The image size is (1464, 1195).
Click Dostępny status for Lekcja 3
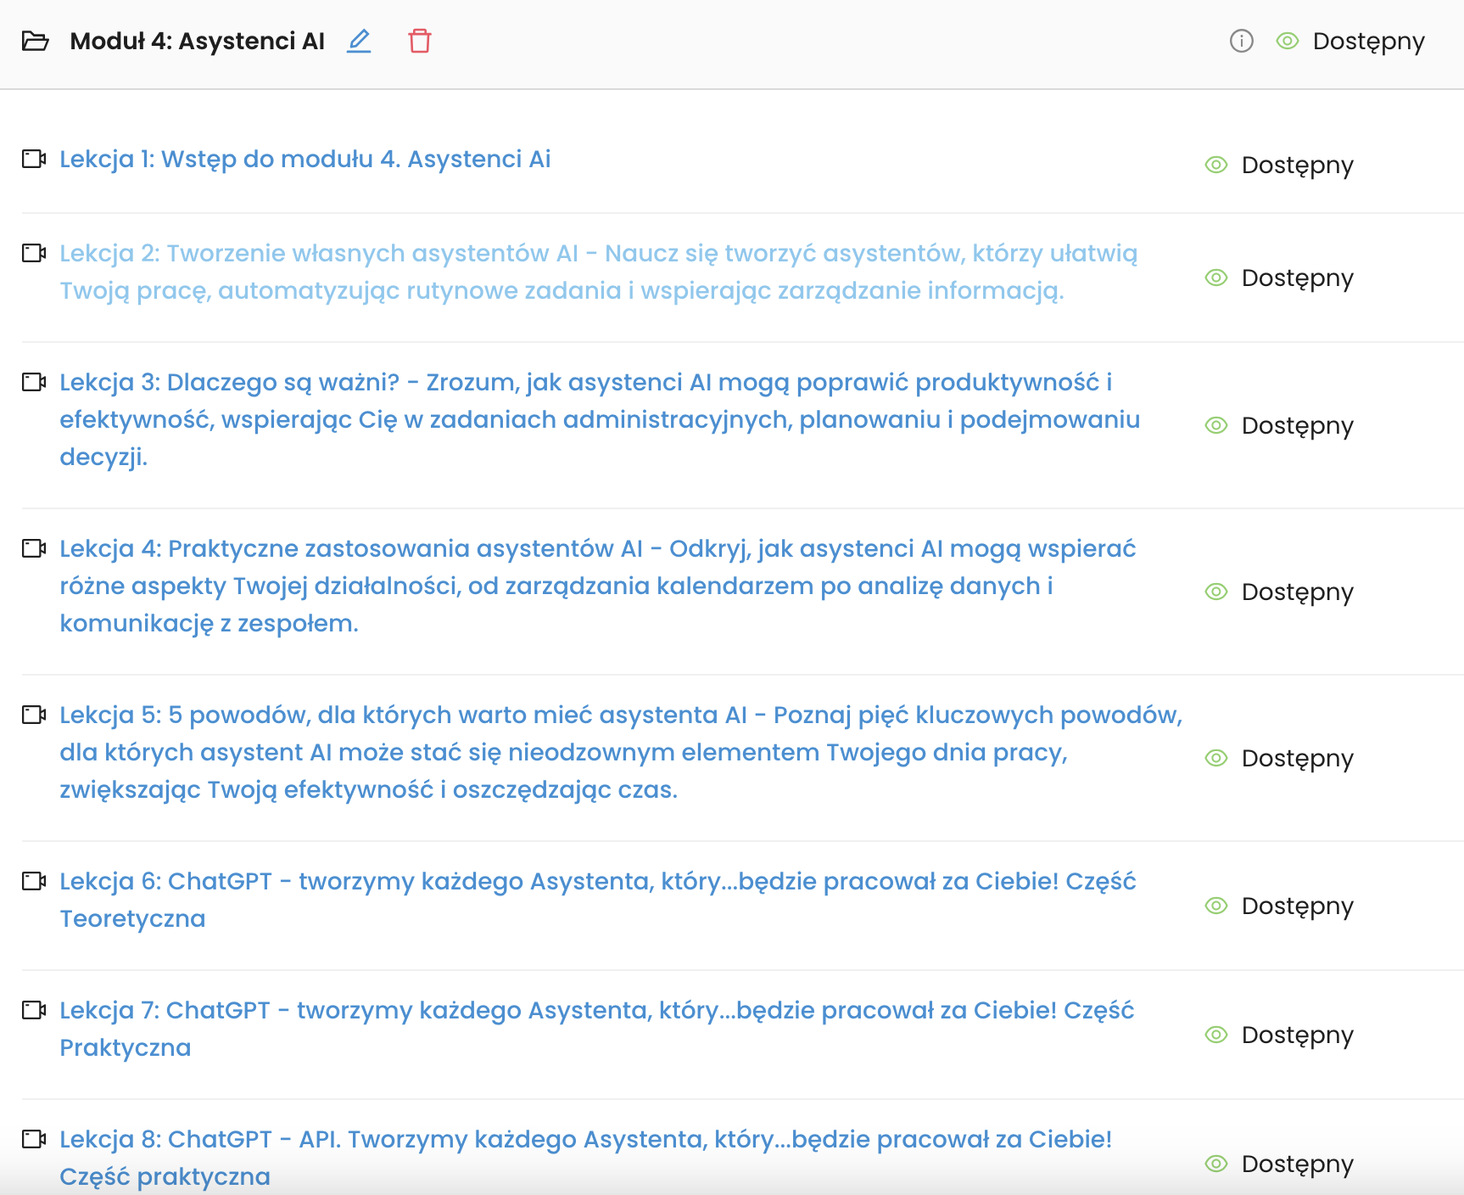[x=1297, y=426]
